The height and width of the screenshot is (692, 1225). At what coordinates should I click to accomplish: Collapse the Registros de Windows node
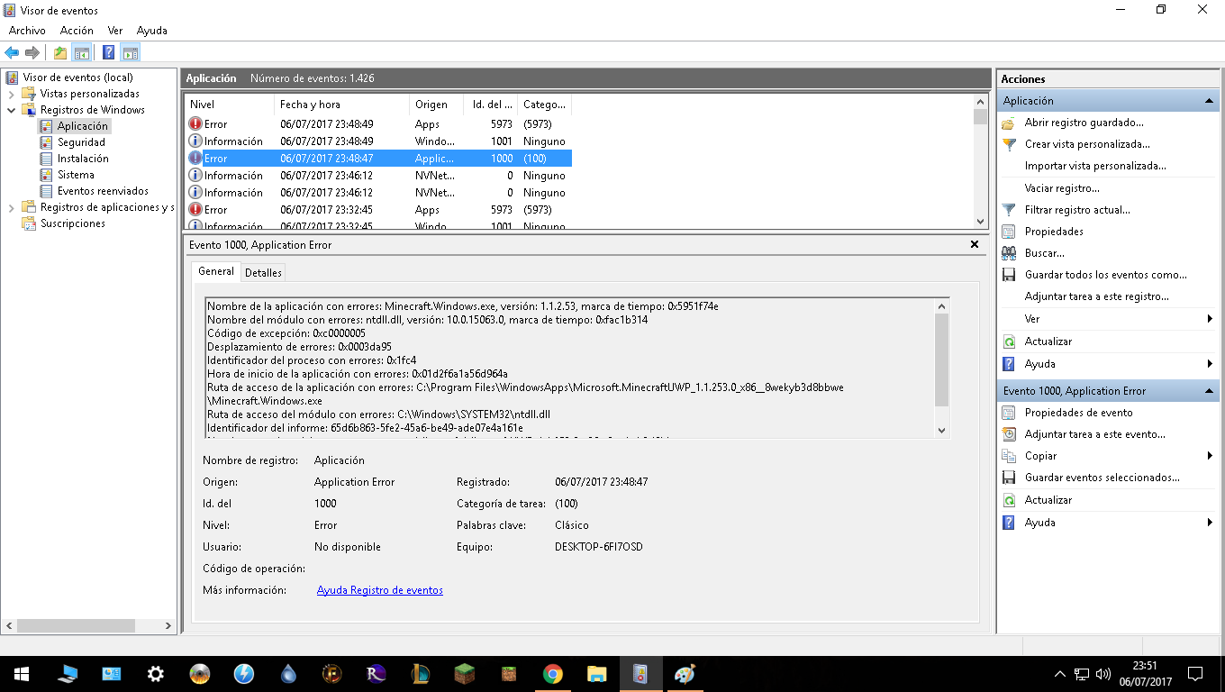click(11, 110)
